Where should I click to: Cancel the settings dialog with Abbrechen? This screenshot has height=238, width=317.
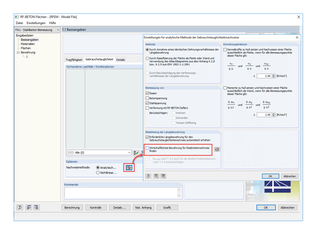(290, 176)
